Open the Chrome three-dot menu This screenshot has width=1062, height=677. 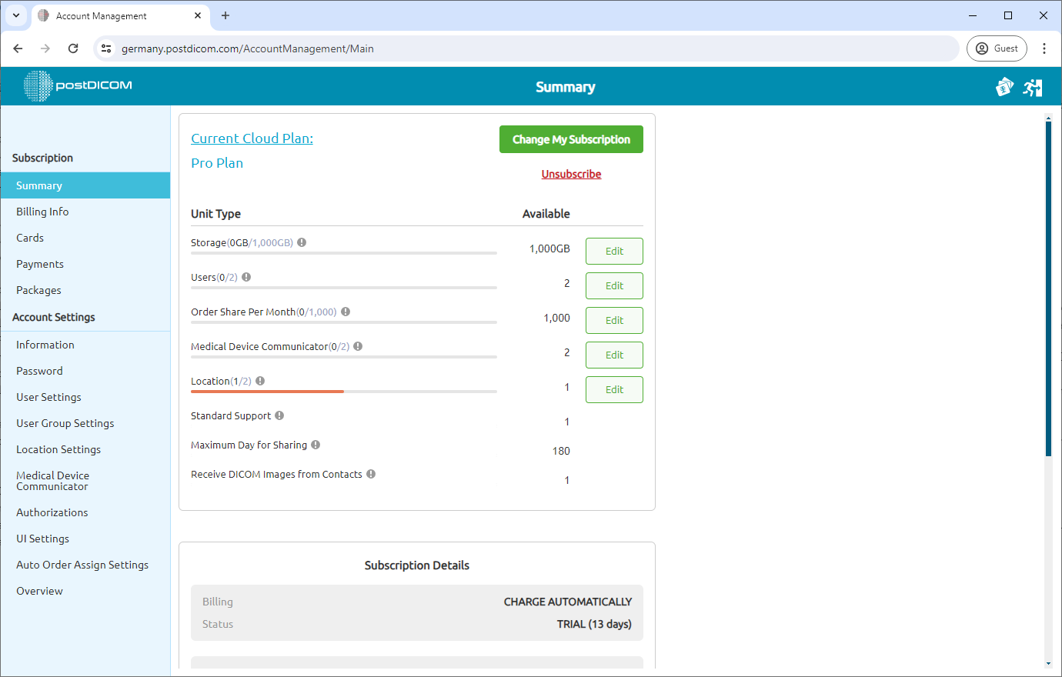click(1044, 48)
